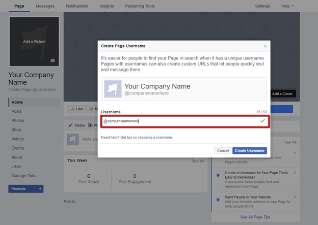Open Manage Tabs in the sidebar

pos(24,176)
